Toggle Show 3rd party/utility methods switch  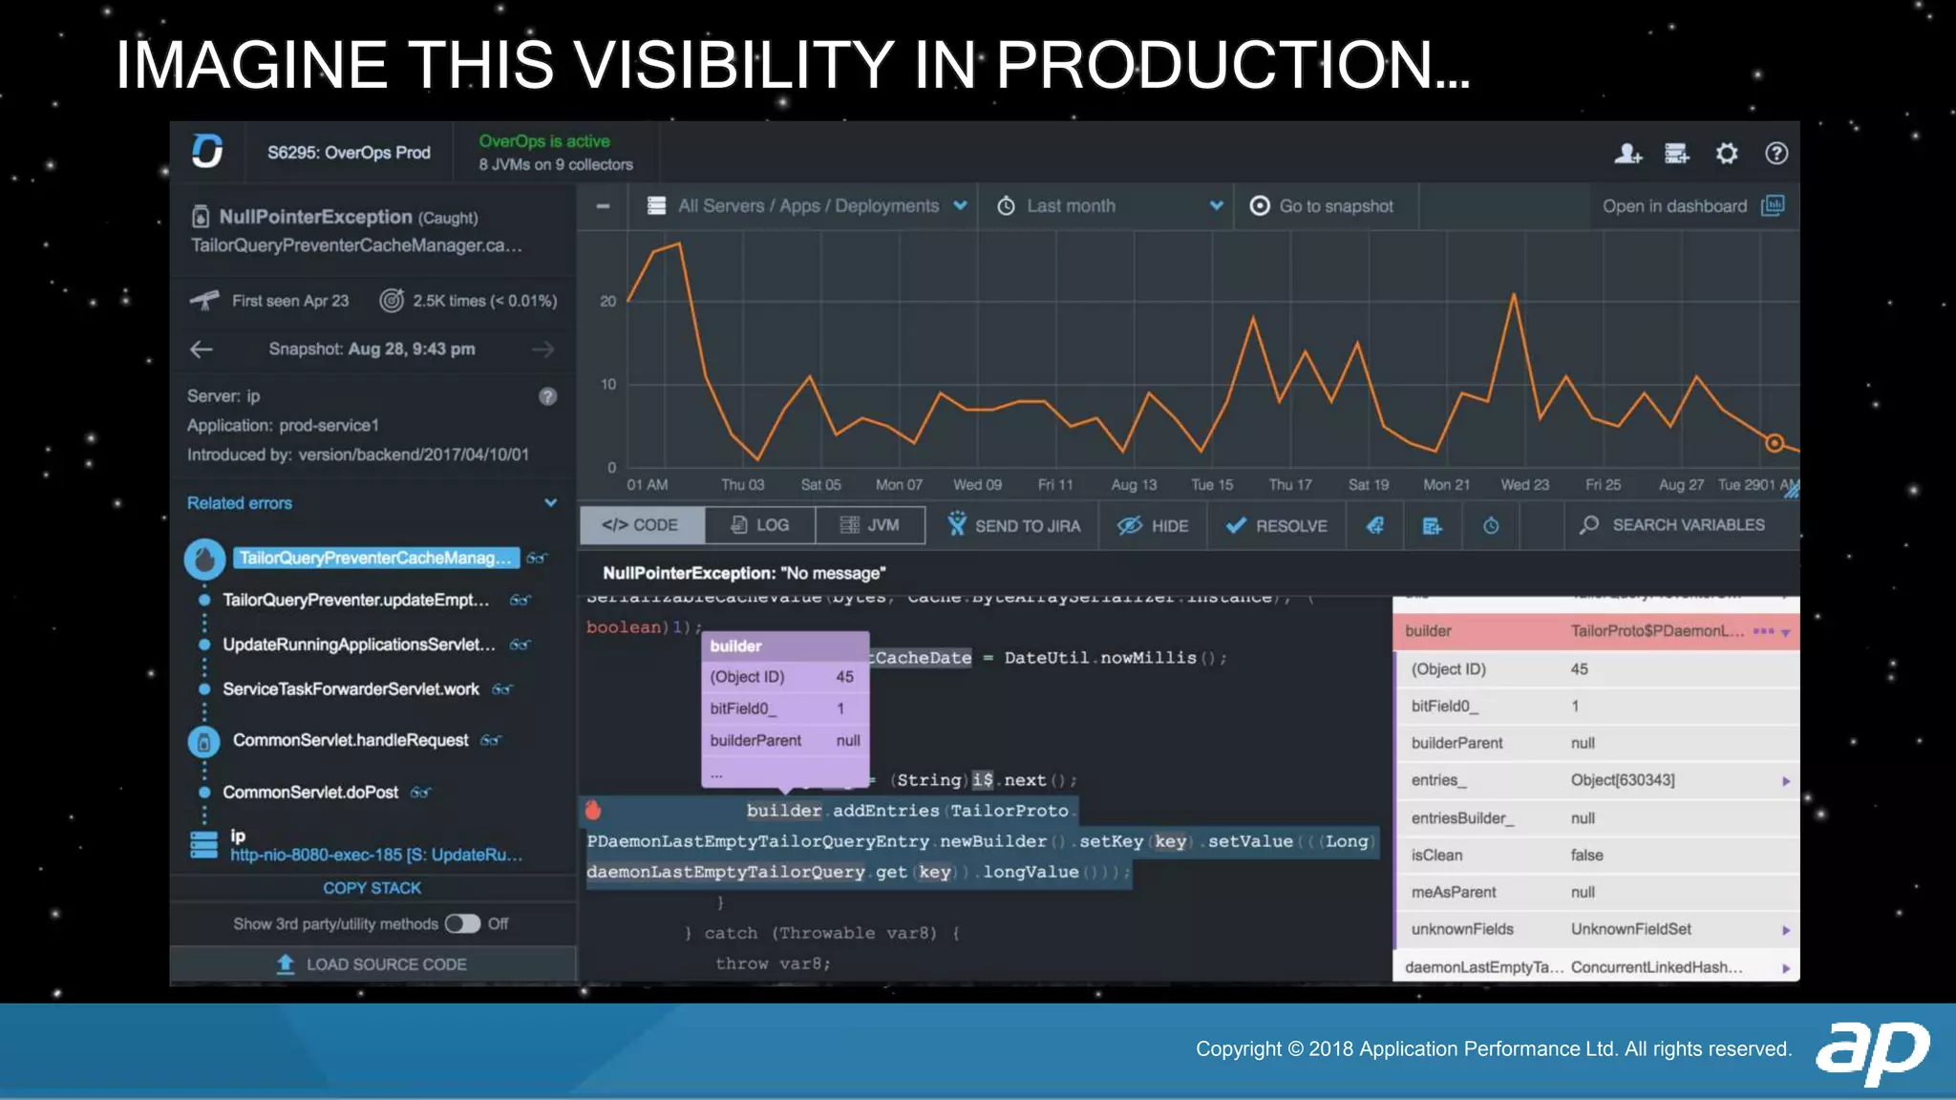pyautogui.click(x=463, y=923)
